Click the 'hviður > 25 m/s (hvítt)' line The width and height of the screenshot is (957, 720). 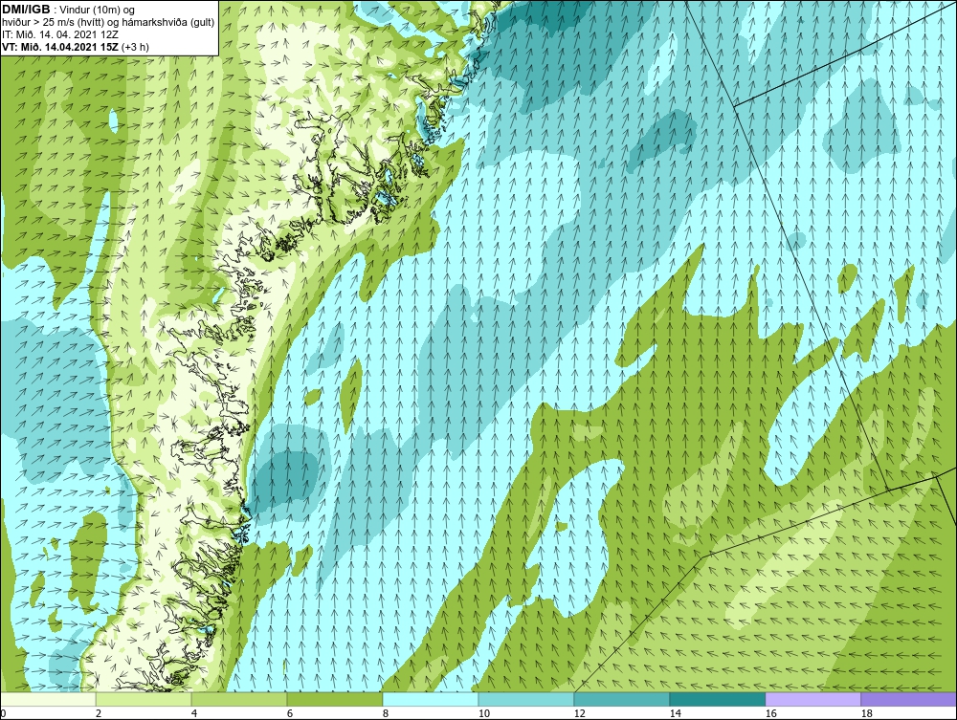click(52, 22)
